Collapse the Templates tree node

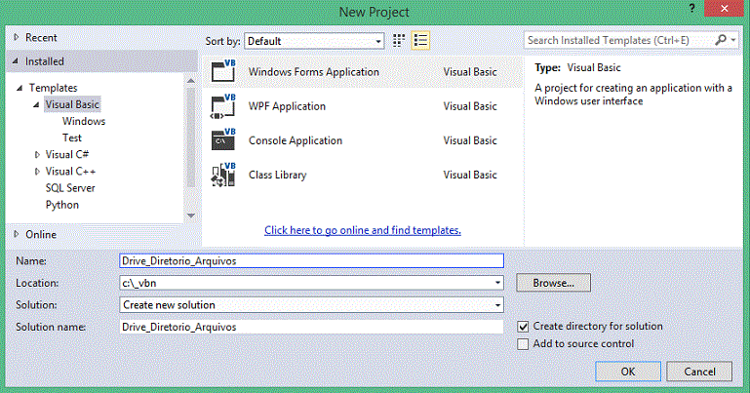pos(20,88)
